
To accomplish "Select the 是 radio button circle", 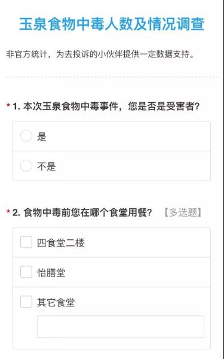I will pyautogui.click(x=26, y=136).
